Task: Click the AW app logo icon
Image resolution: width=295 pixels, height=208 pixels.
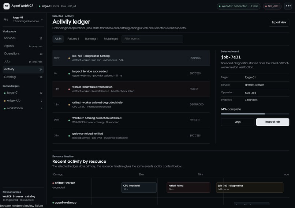Action: 6,6
